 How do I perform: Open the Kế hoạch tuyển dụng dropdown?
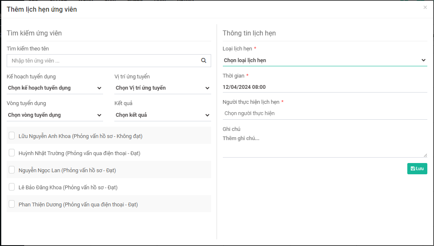(55, 88)
